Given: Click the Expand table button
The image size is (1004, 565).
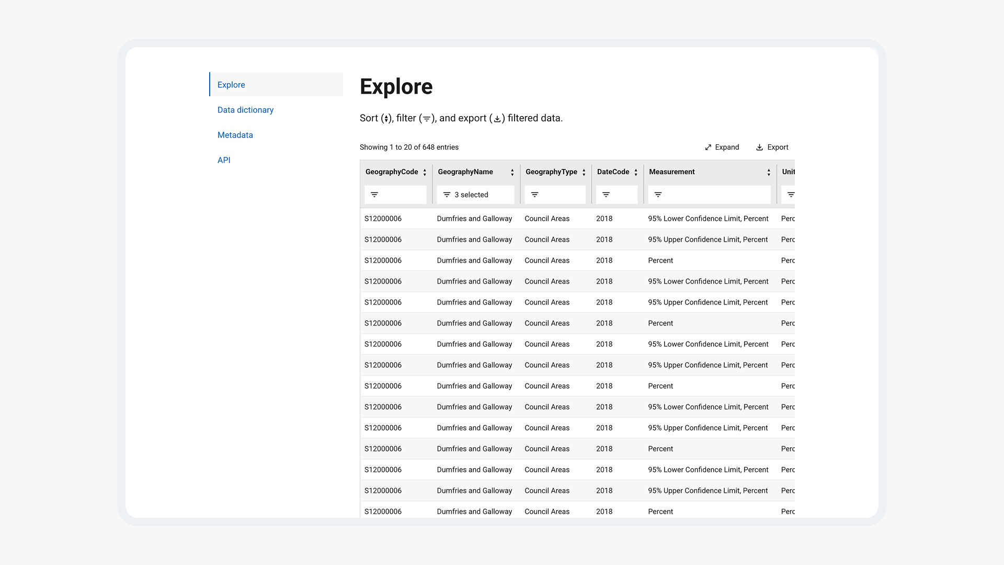Looking at the screenshot, I should coord(722,148).
